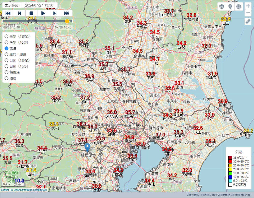Click the globe icon in the toolbar

(239, 7)
